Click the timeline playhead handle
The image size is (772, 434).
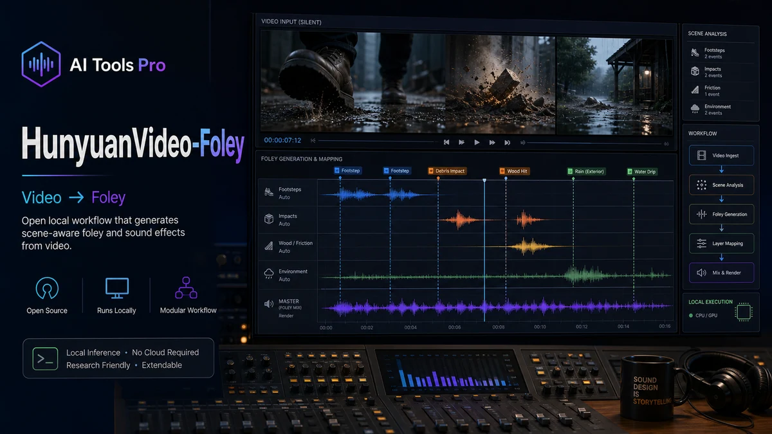click(x=484, y=181)
